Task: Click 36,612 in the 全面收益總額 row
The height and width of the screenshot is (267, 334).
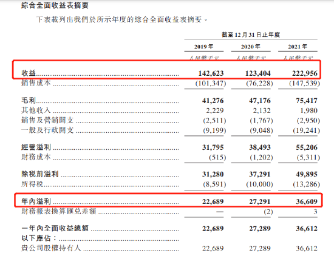Action: pyautogui.click(x=307, y=228)
